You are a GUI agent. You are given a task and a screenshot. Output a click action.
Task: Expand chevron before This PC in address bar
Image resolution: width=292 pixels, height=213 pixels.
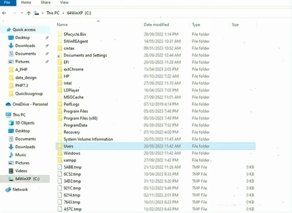43,13
